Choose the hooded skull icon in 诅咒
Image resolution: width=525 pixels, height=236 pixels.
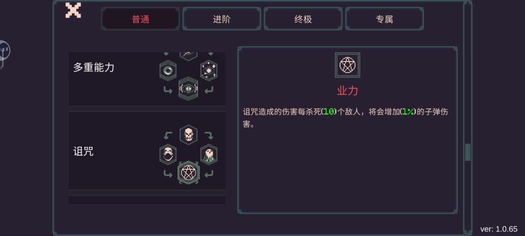point(209,154)
